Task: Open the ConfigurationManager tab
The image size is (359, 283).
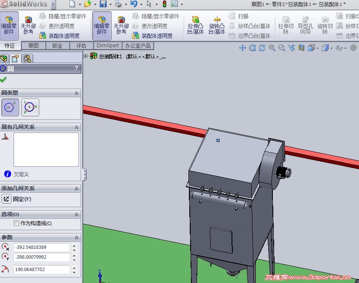Action: coord(27,58)
